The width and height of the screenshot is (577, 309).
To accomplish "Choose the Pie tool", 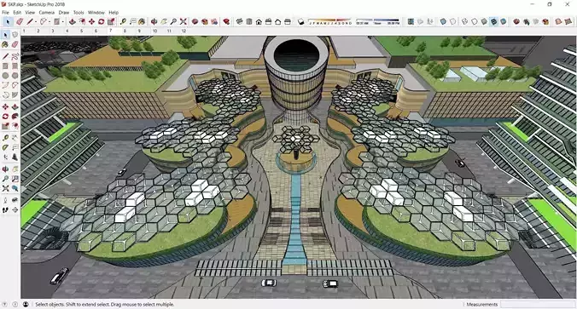I will (x=15, y=95).
